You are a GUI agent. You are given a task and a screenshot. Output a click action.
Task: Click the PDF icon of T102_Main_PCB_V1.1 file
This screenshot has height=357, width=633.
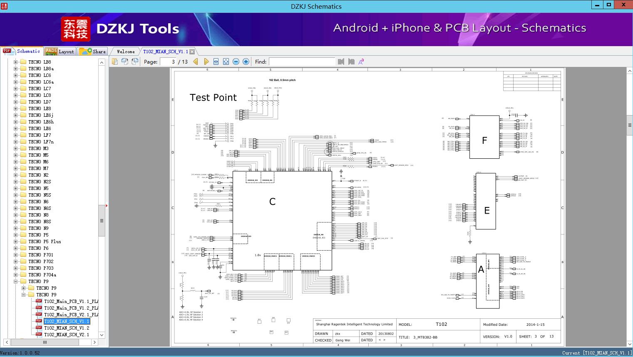(39, 301)
